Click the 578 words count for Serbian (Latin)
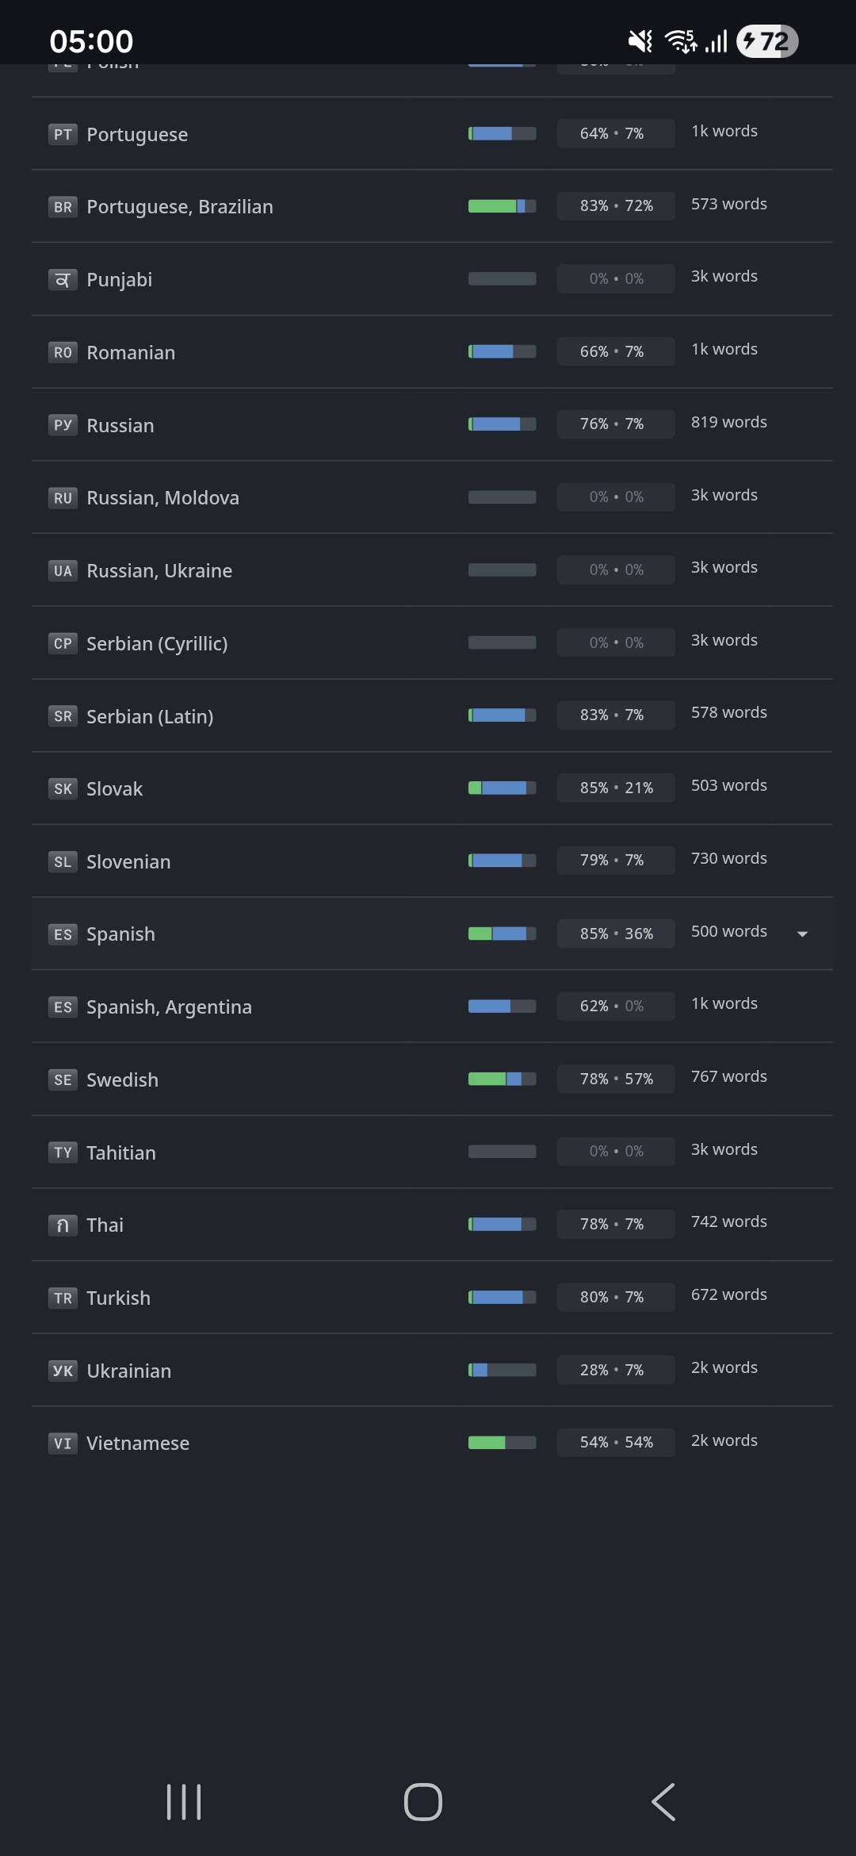 (728, 712)
